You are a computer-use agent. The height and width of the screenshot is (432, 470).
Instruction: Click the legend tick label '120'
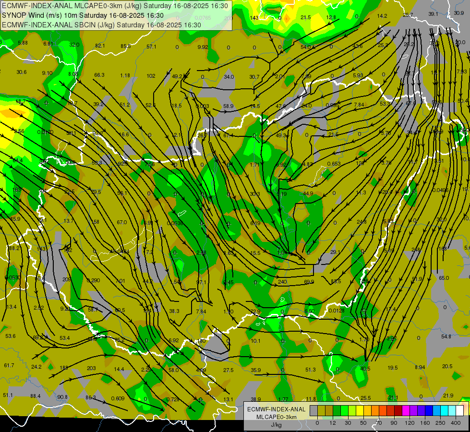[x=410, y=423]
